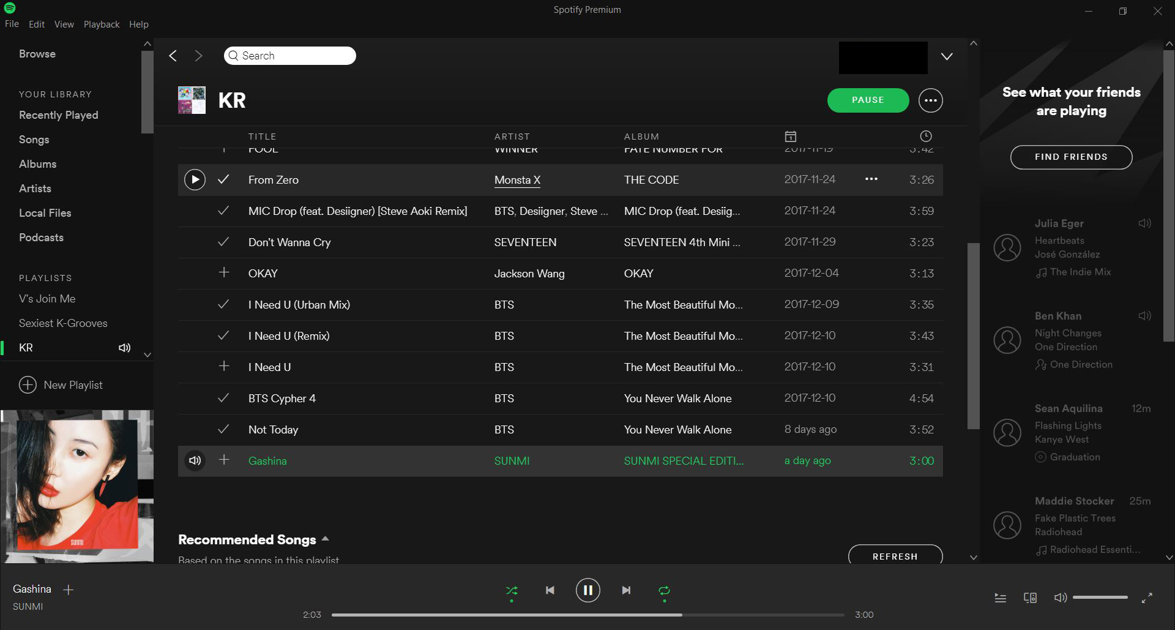This screenshot has width=1175, height=630.
Task: Toggle repeat playback
Action: tap(664, 591)
